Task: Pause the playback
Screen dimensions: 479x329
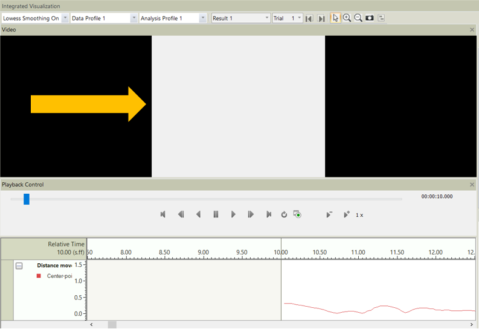Action: [216, 214]
